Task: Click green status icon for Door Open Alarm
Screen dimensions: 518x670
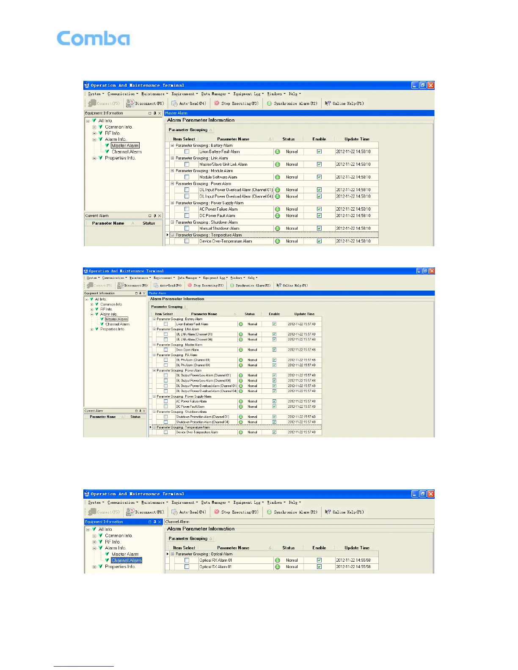Action: tap(241, 350)
